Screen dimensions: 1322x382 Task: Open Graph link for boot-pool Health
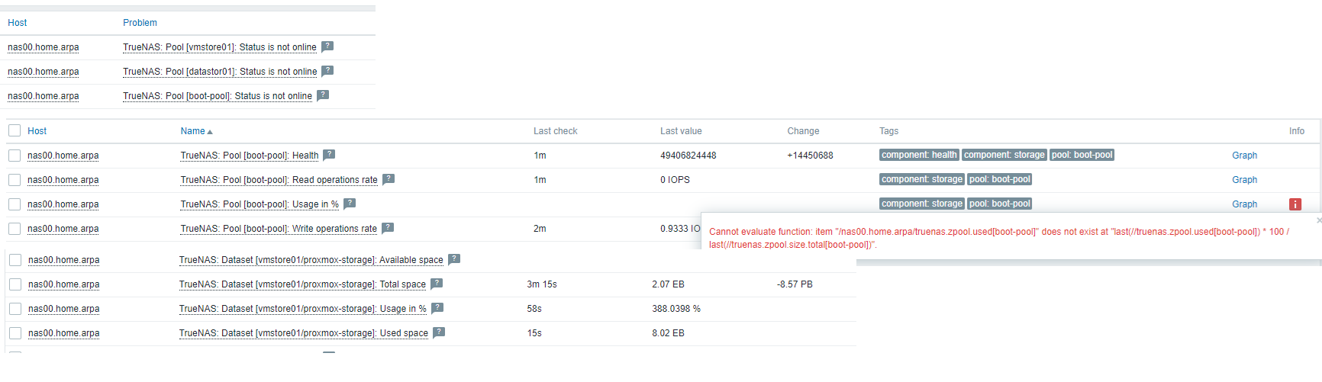pos(1244,156)
